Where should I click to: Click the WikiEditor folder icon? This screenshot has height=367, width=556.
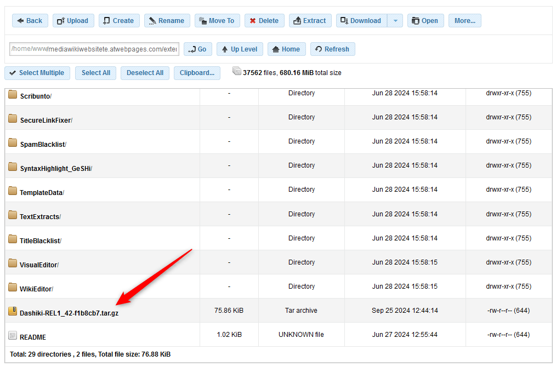click(12, 286)
